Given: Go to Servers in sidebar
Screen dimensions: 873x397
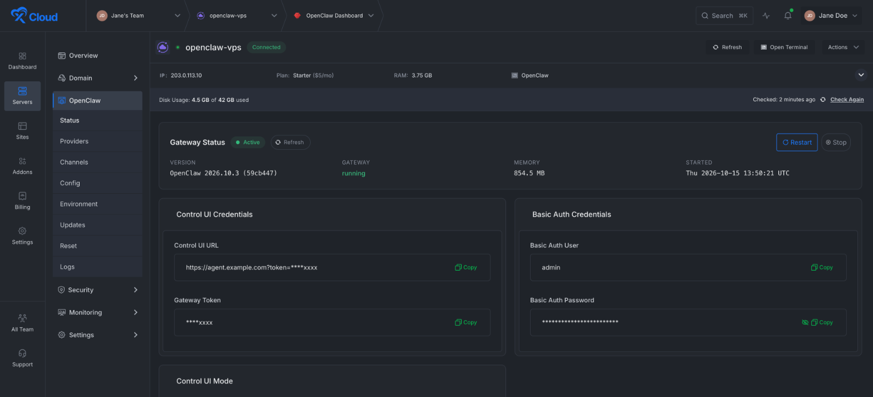Looking at the screenshot, I should pos(22,96).
